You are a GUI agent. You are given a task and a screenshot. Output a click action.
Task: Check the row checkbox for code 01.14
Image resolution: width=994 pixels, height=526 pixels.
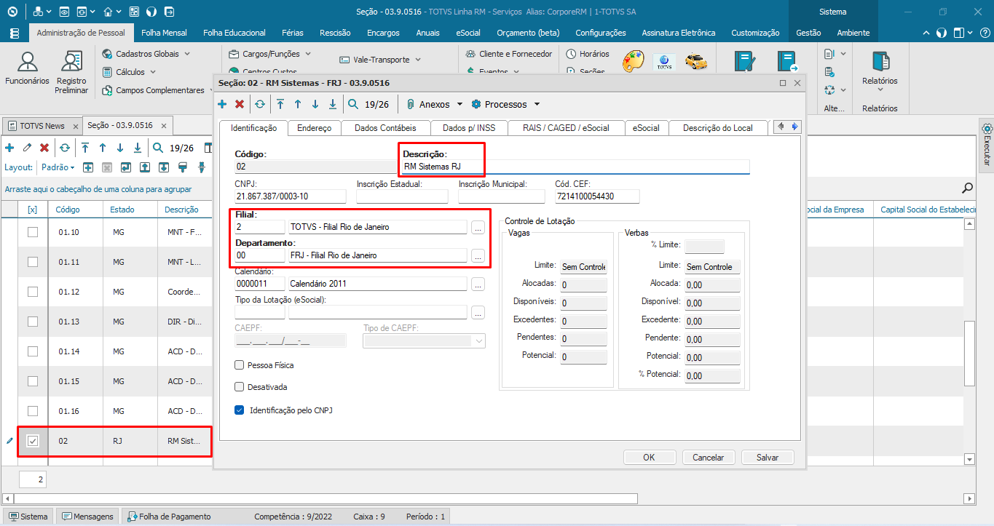click(33, 351)
